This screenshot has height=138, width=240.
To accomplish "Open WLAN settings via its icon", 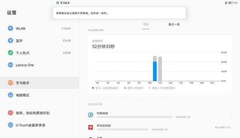I will pyautogui.click(x=10, y=28).
